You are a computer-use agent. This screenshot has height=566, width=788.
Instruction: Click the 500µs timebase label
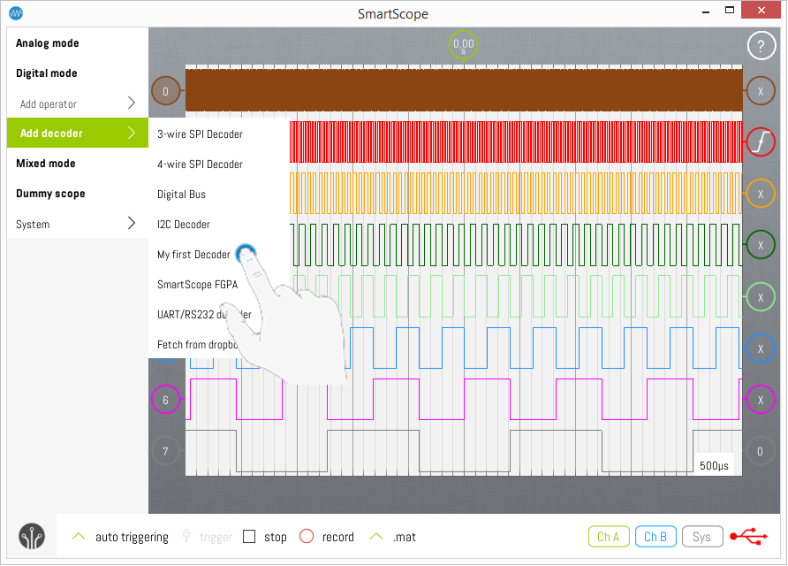tap(714, 465)
